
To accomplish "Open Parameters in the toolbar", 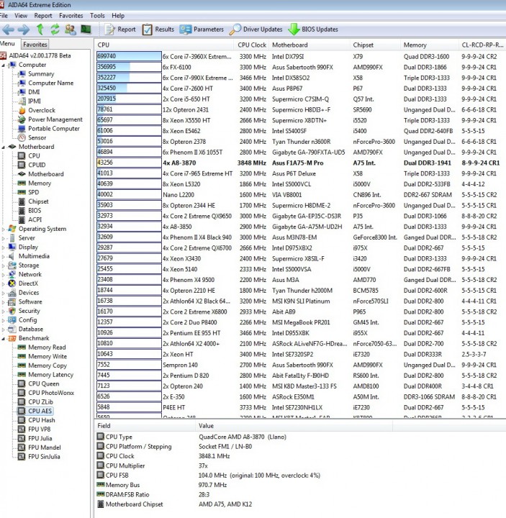I will [202, 29].
